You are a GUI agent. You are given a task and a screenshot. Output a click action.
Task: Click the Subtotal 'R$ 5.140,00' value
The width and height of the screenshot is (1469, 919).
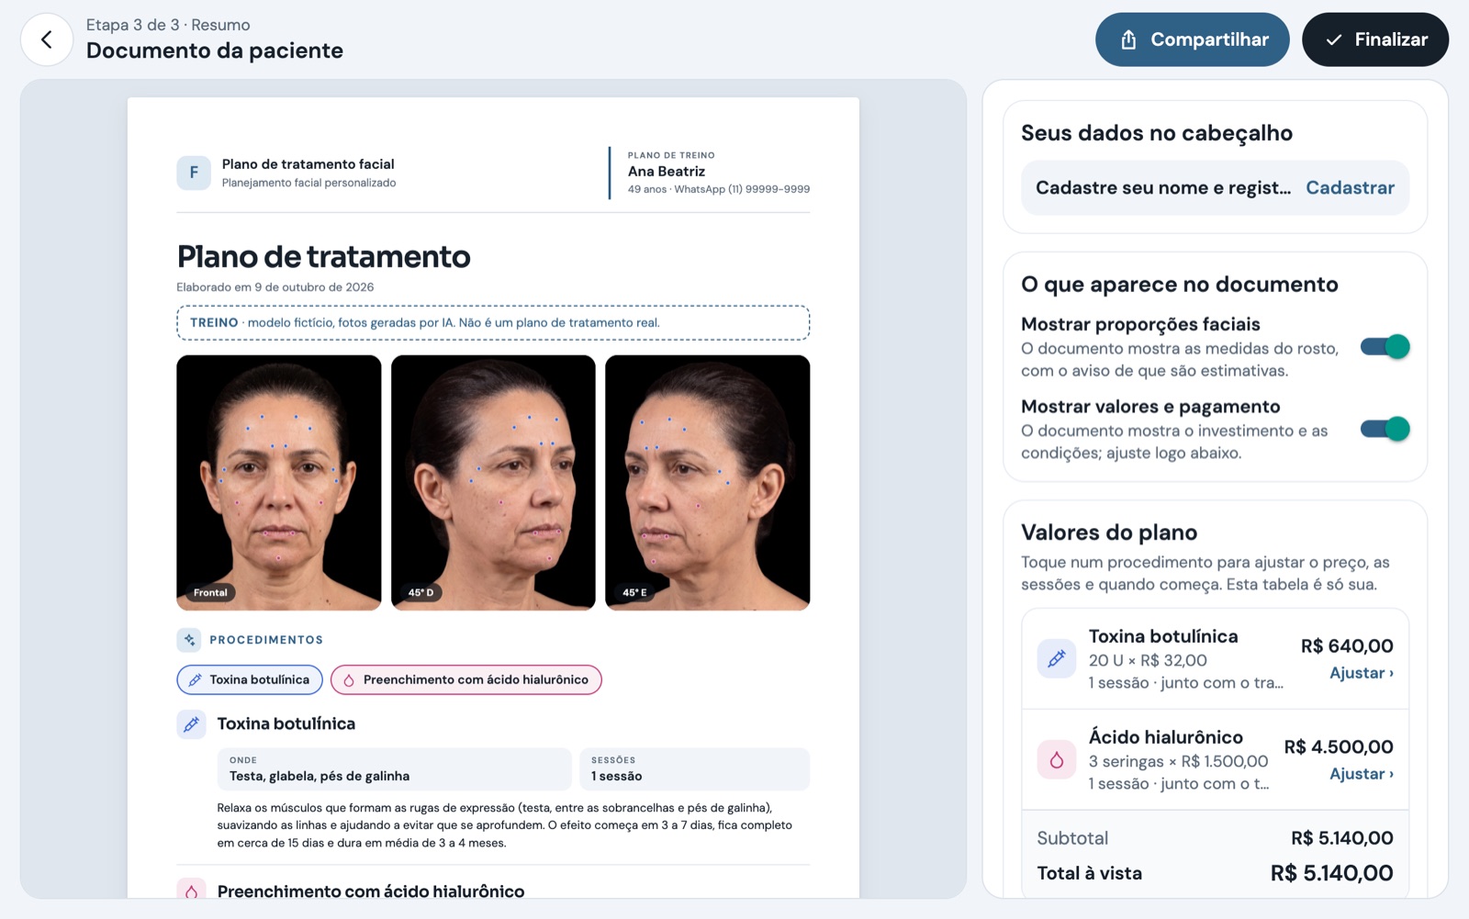click(1342, 838)
